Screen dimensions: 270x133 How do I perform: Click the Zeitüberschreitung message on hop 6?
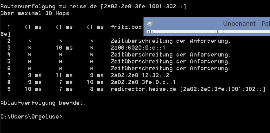click(x=171, y=69)
